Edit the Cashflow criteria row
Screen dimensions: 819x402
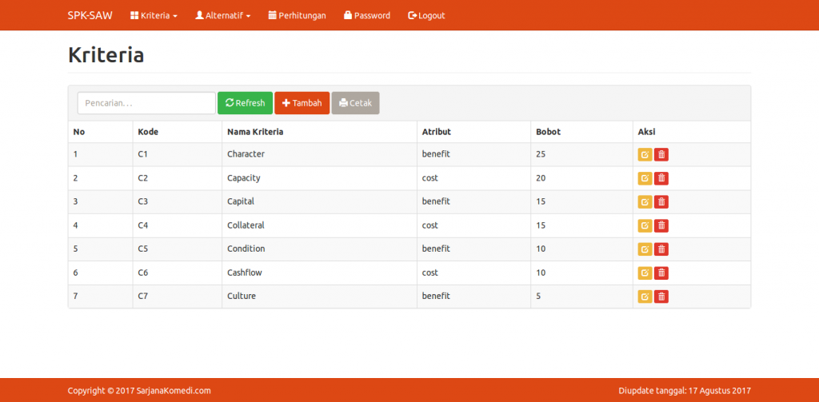[x=645, y=273]
